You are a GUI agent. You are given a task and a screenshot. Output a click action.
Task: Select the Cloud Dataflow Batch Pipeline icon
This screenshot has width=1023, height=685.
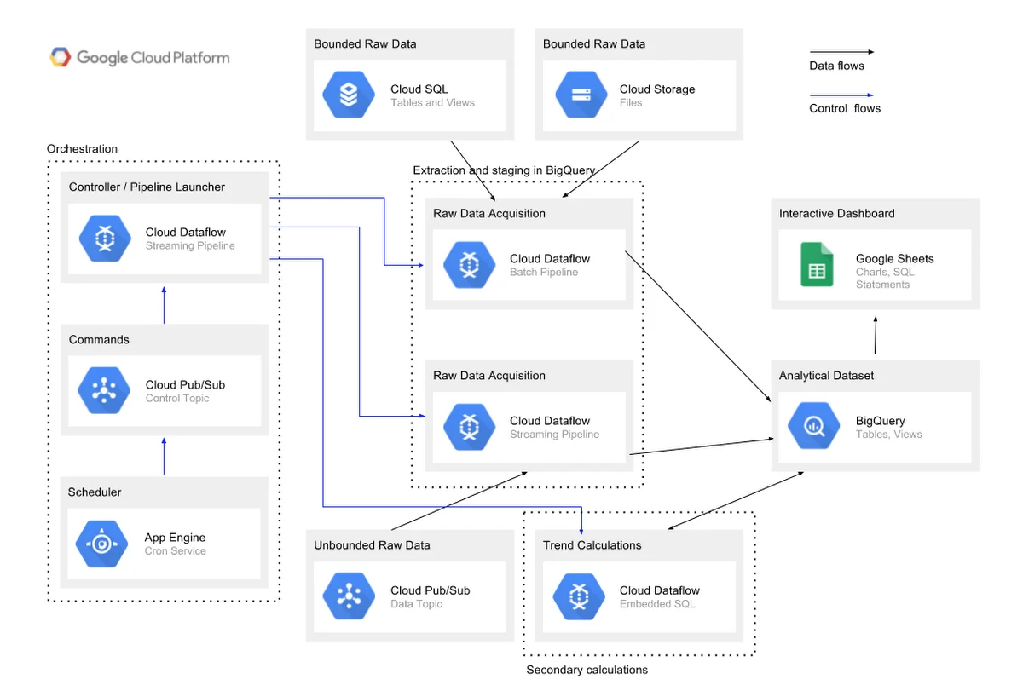(x=469, y=265)
